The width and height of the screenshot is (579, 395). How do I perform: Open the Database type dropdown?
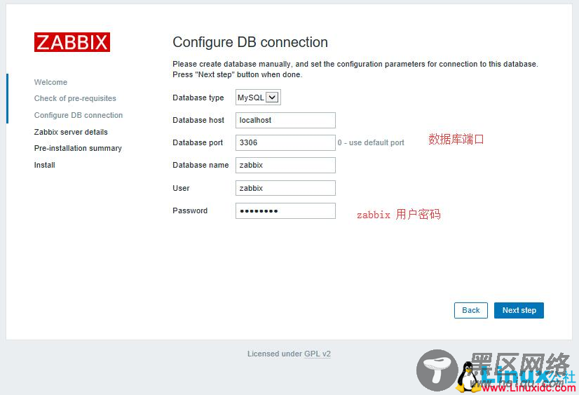[258, 98]
